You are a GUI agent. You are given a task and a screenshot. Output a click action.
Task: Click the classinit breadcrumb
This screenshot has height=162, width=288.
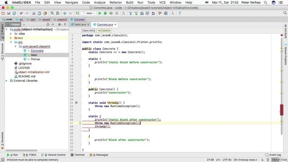click(x=62, y=19)
